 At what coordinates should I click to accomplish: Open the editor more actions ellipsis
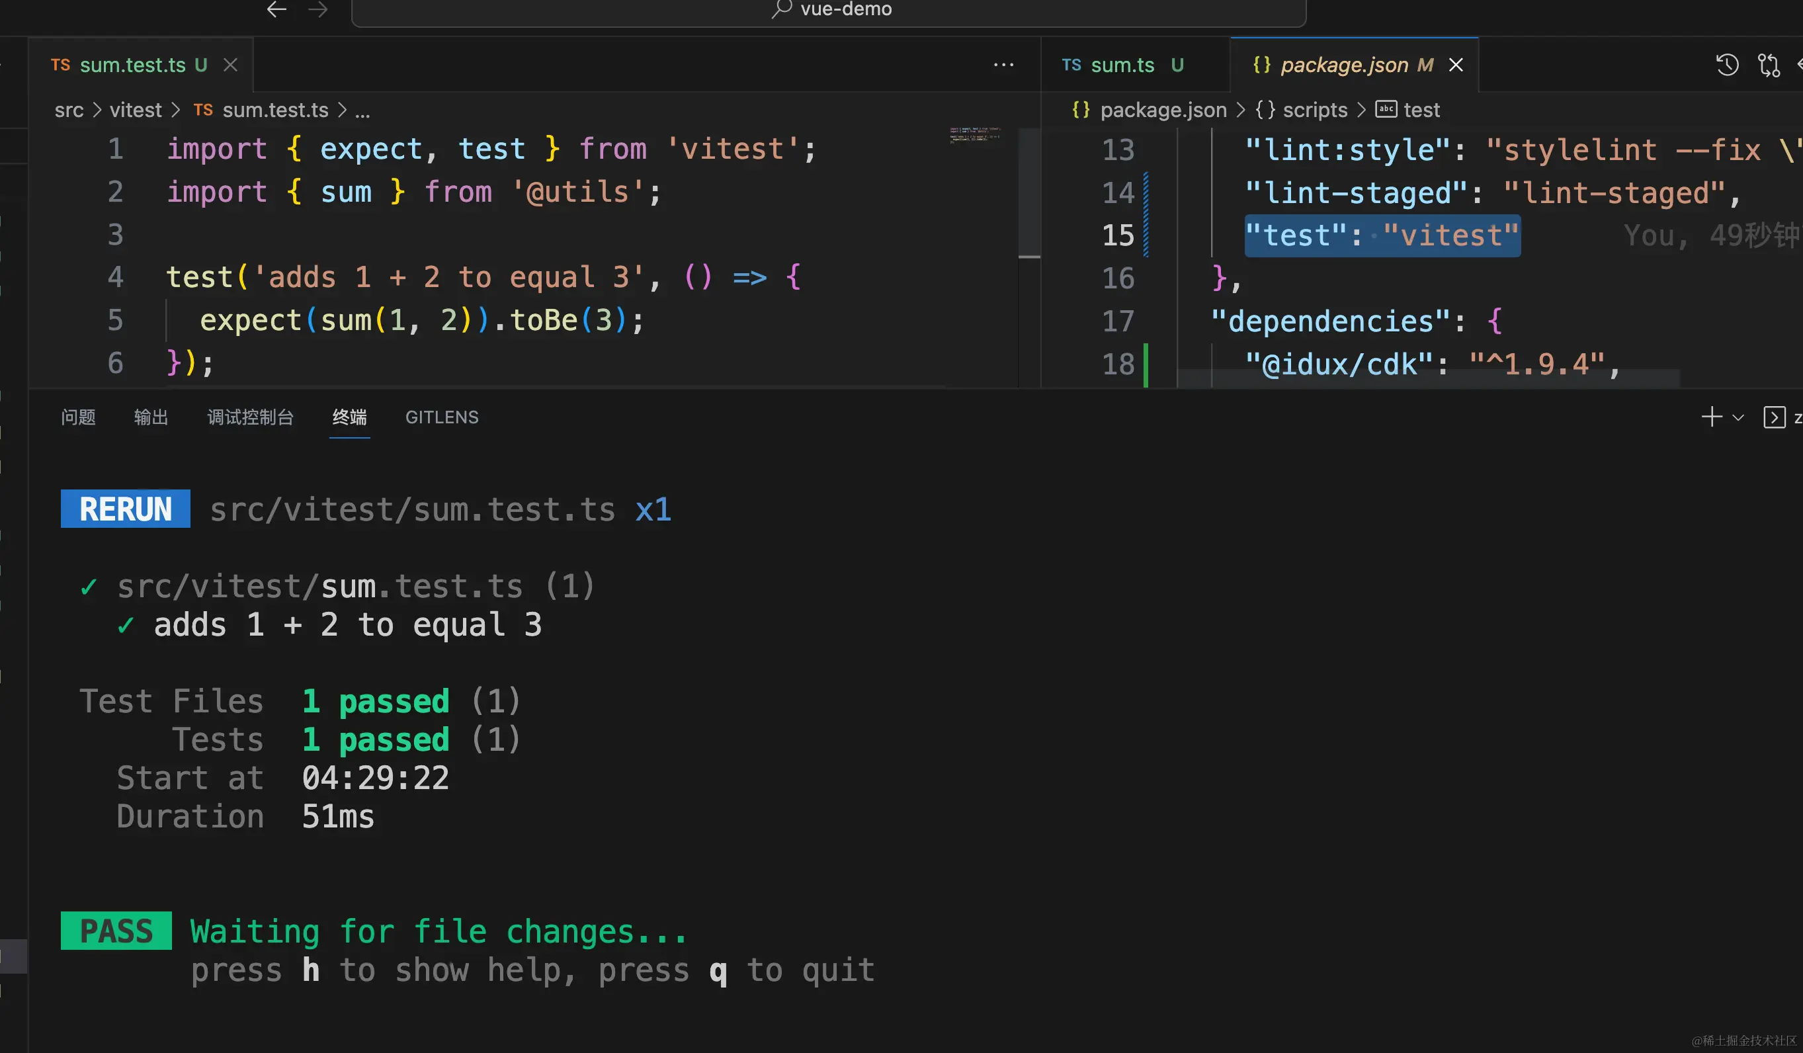pos(1003,65)
